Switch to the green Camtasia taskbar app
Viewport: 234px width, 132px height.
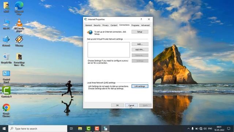coord(88,129)
